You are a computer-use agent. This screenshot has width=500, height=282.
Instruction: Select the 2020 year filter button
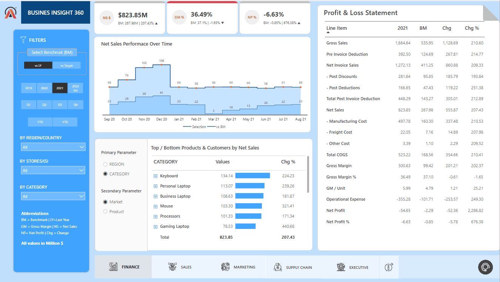[44, 88]
